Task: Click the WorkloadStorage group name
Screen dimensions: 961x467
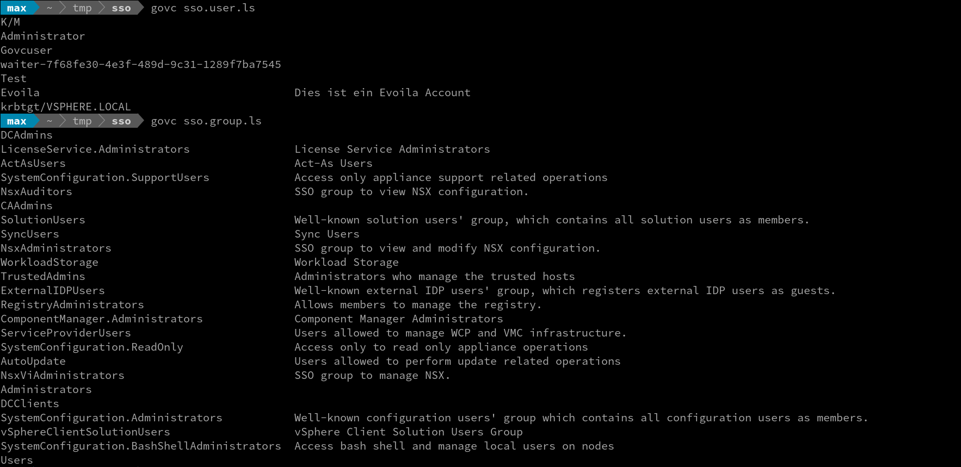Action: (x=50, y=263)
